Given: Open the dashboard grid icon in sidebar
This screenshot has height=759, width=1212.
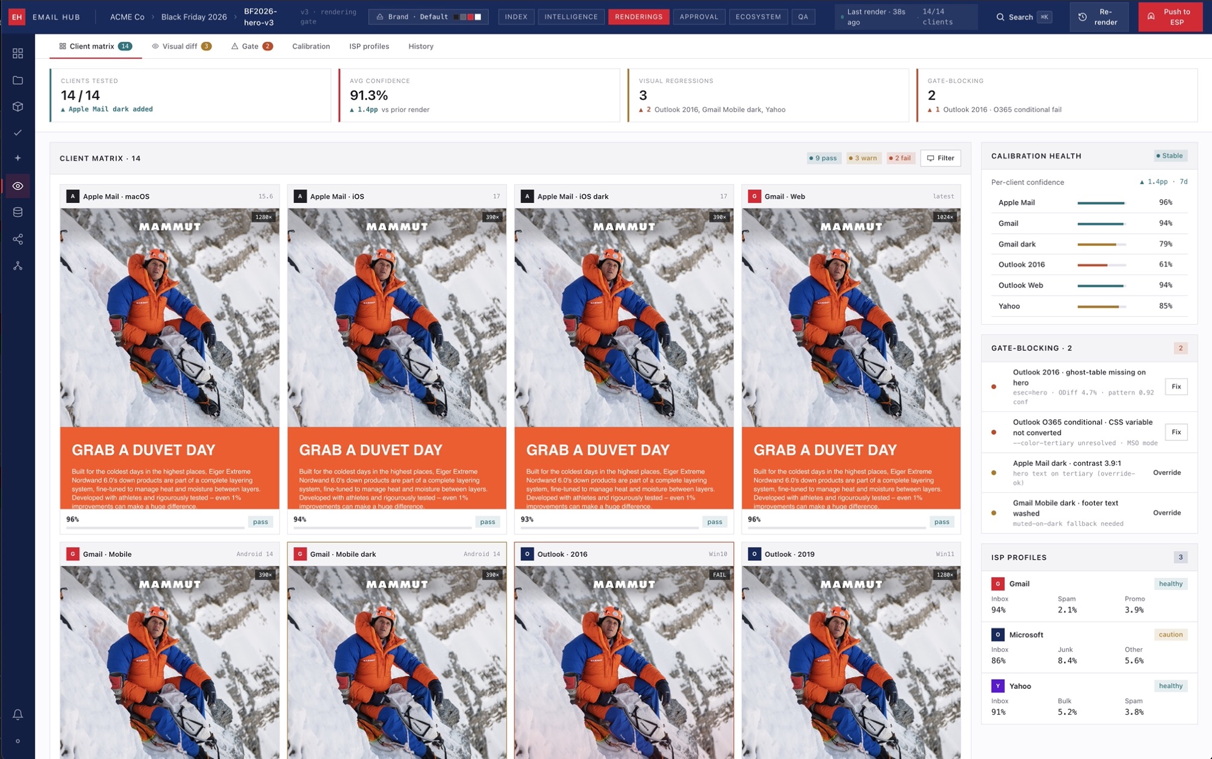Looking at the screenshot, I should (18, 53).
